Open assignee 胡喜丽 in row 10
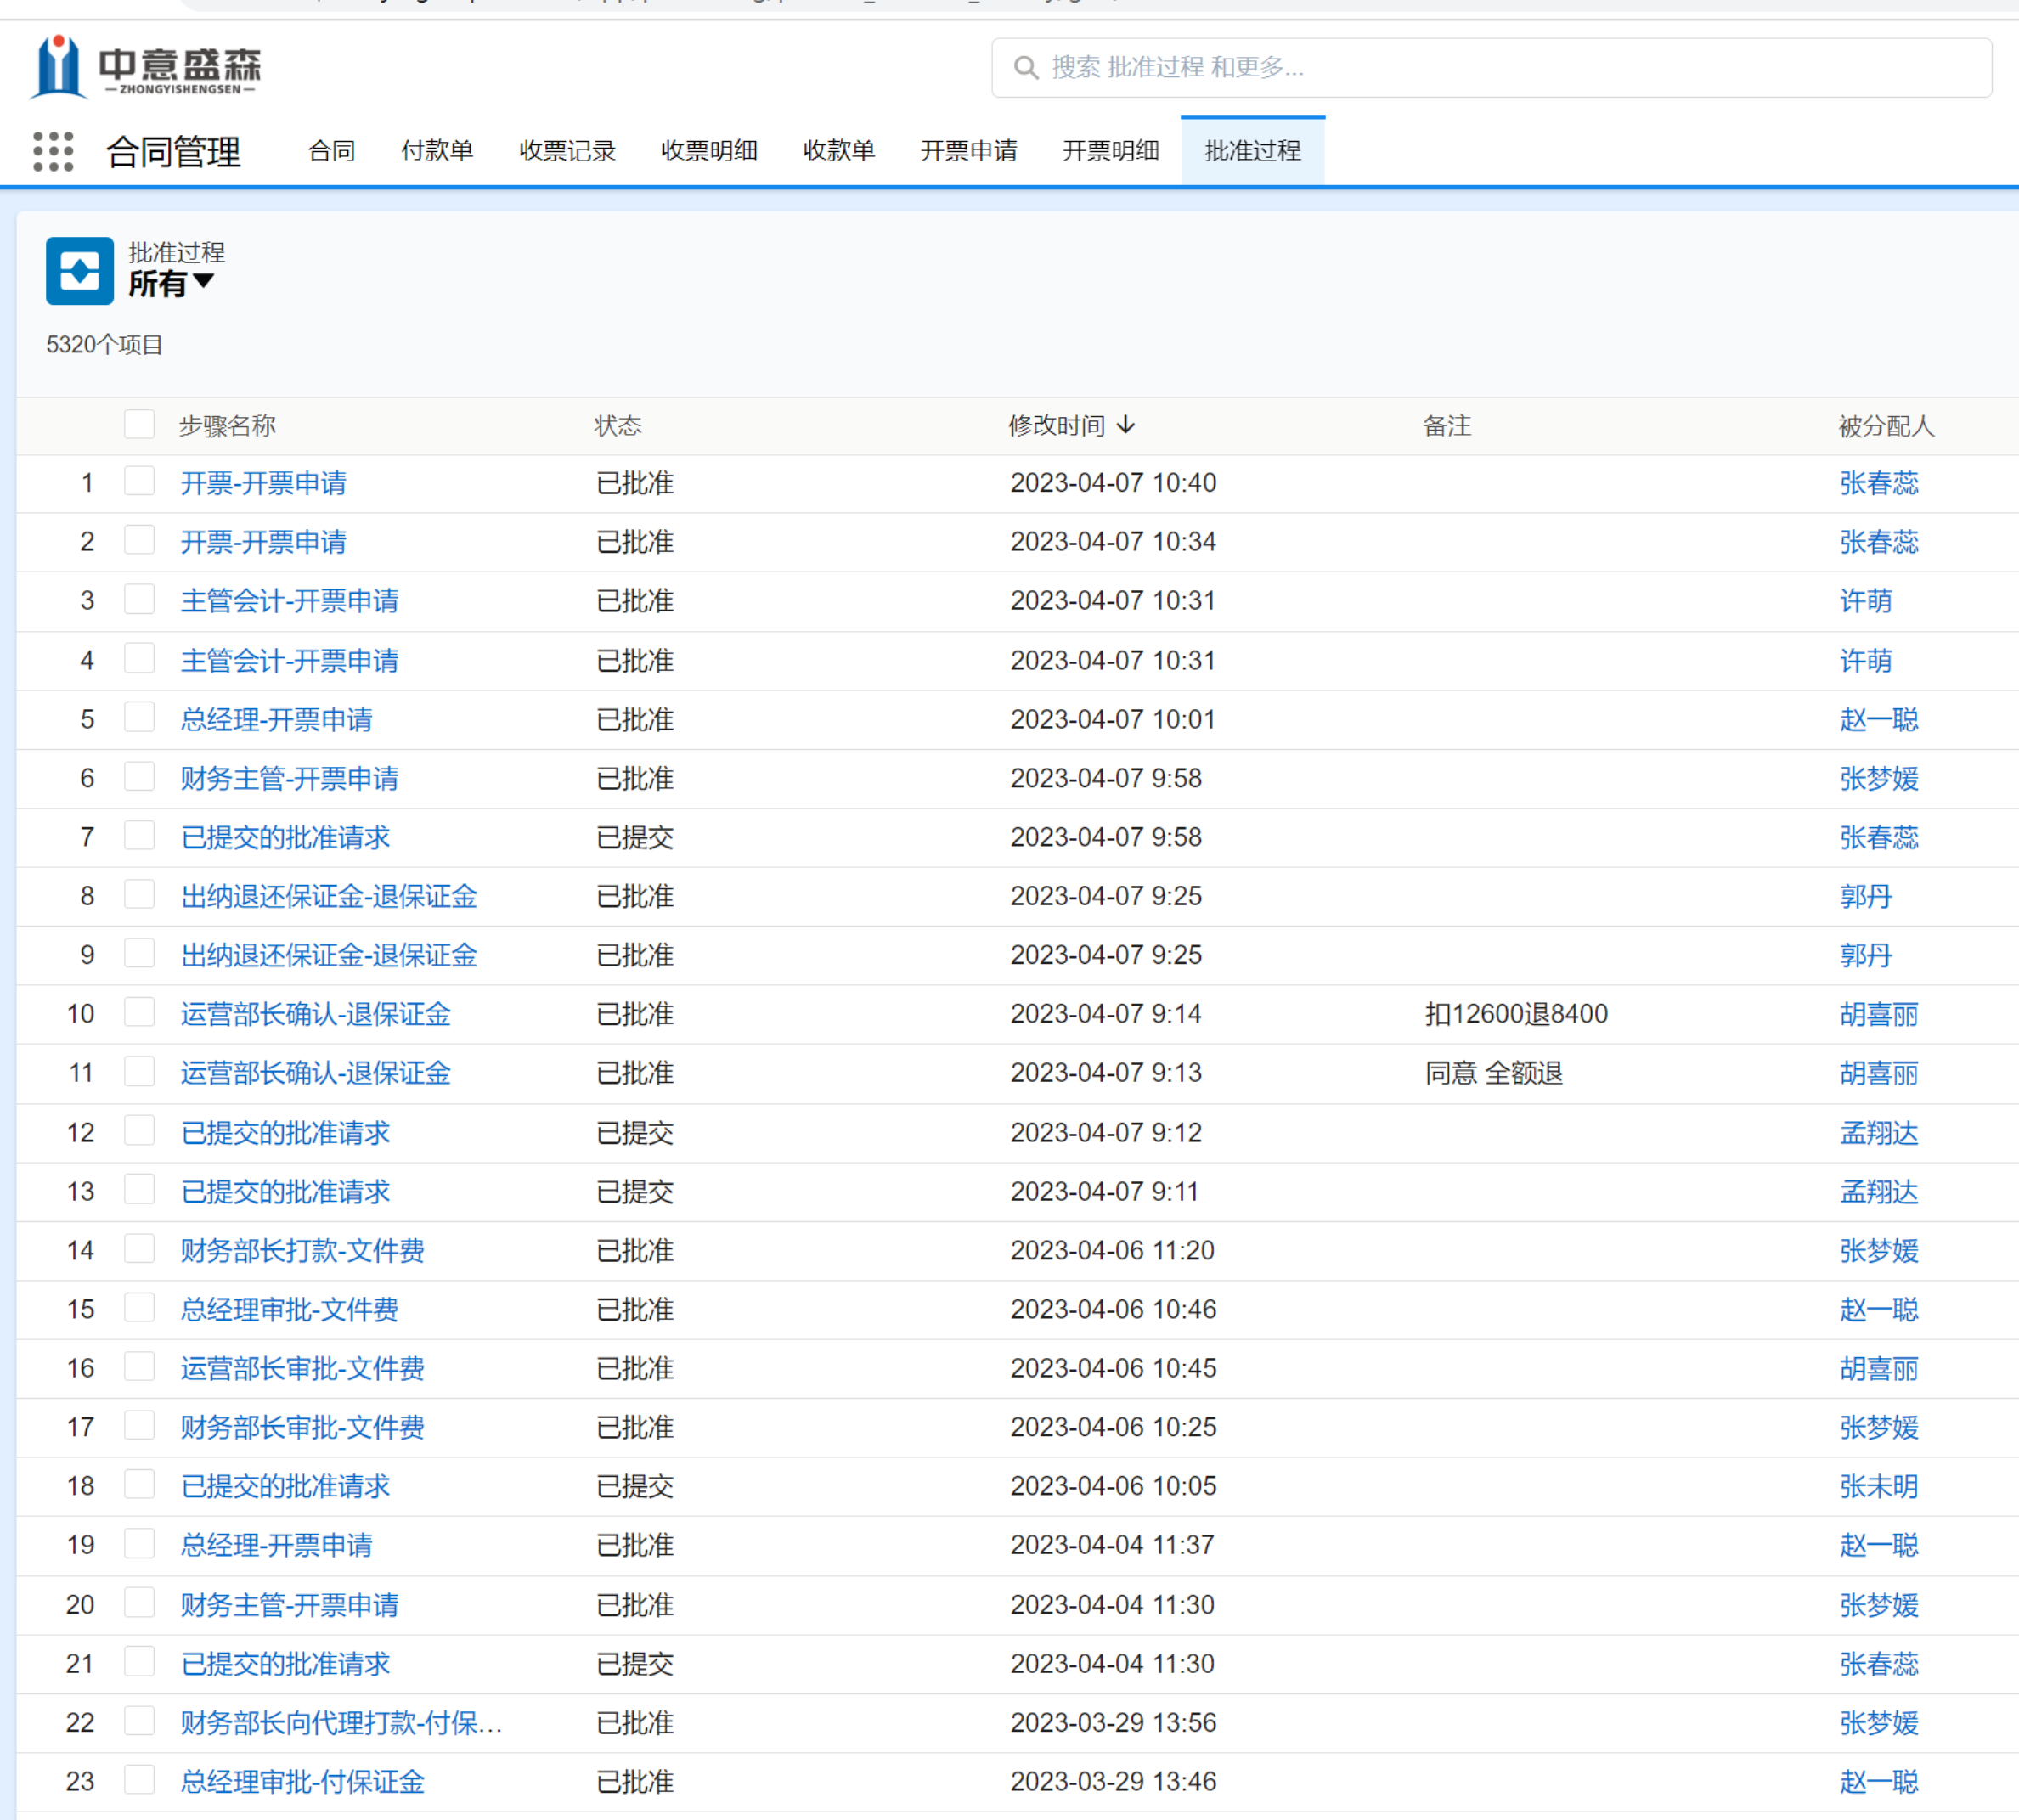The height and width of the screenshot is (1820, 2019). (1878, 1014)
